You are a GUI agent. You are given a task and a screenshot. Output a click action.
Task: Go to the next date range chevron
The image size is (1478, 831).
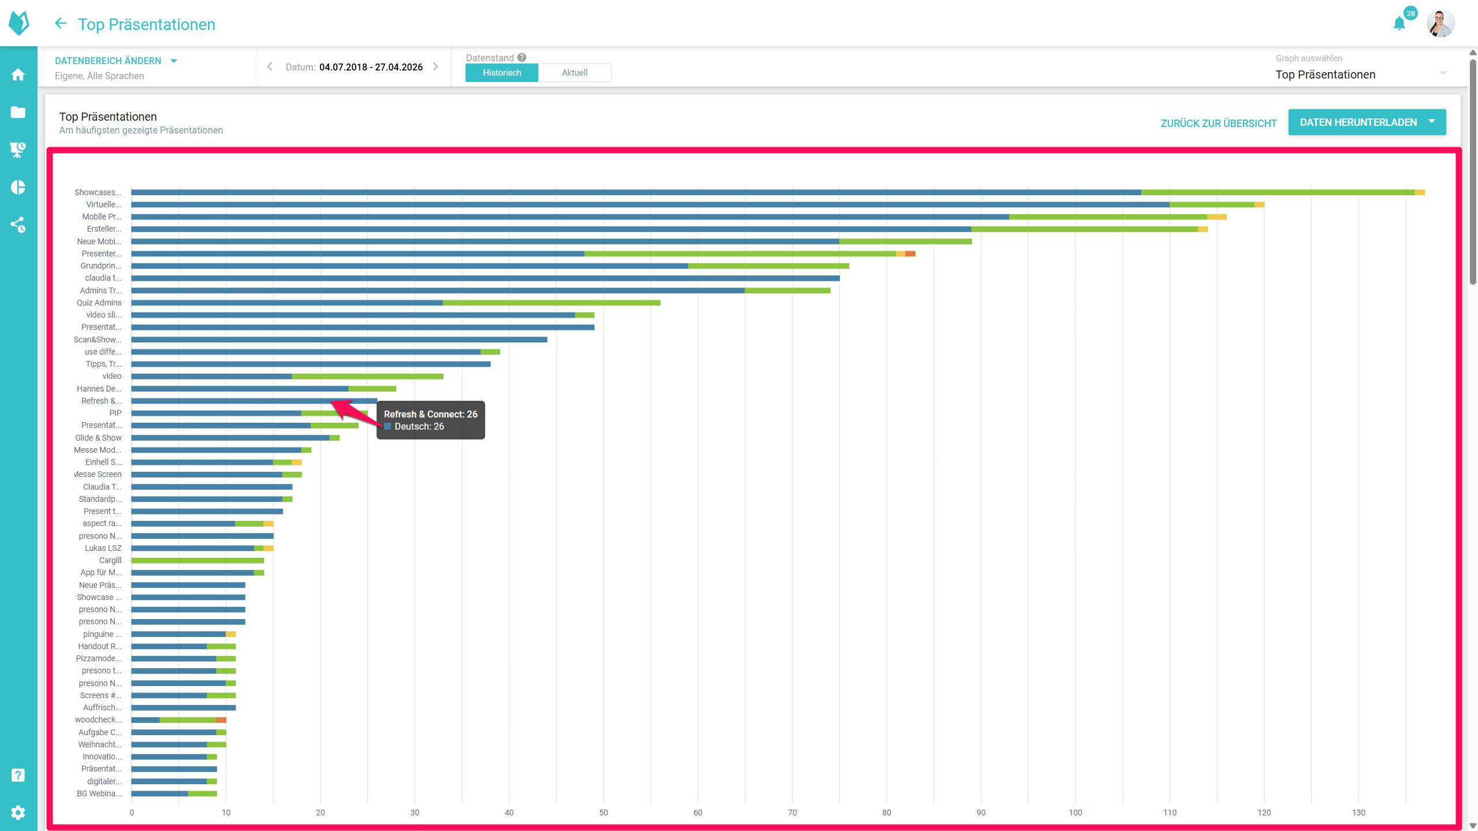(435, 66)
